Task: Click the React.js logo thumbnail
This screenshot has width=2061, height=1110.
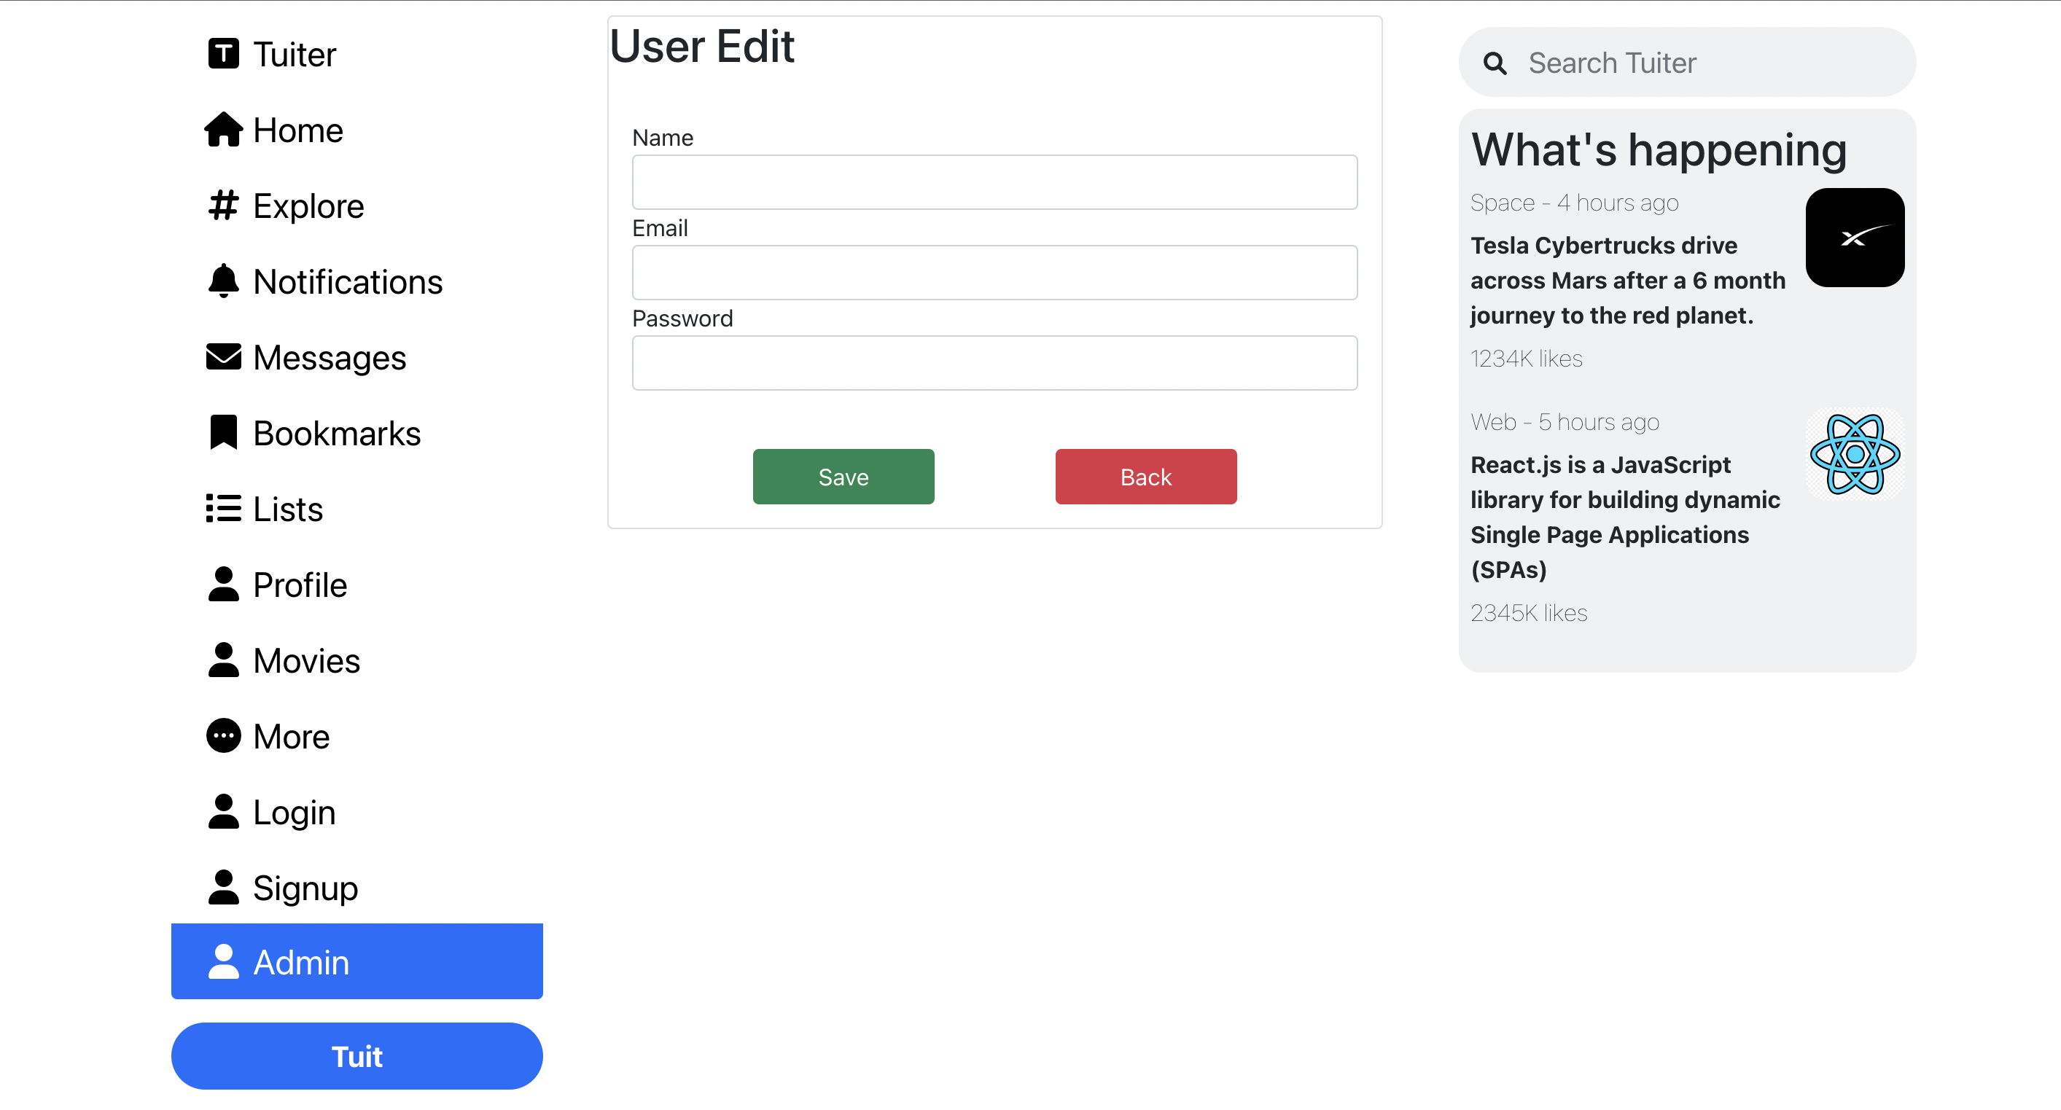Action: click(1854, 454)
